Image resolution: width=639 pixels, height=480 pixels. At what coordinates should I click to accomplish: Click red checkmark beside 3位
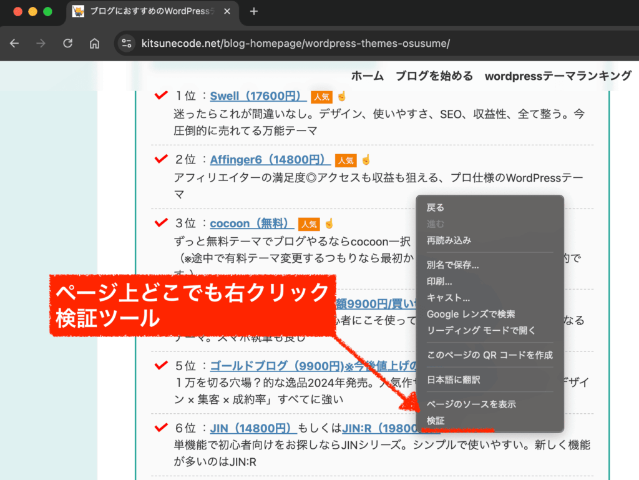[x=161, y=222]
